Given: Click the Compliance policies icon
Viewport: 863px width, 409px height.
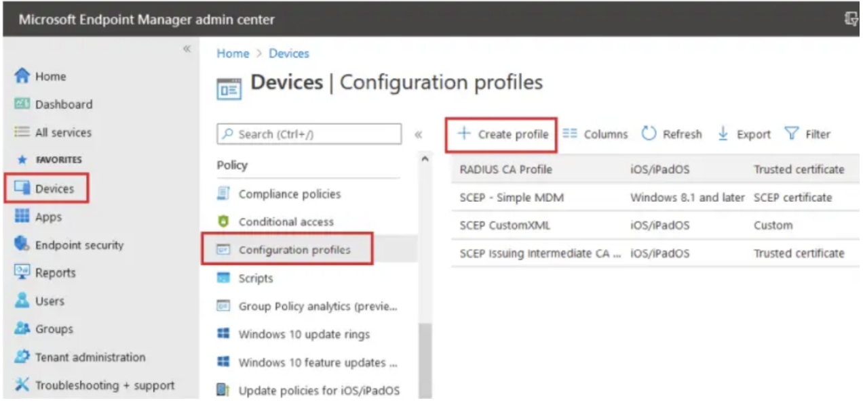Looking at the screenshot, I should [223, 194].
